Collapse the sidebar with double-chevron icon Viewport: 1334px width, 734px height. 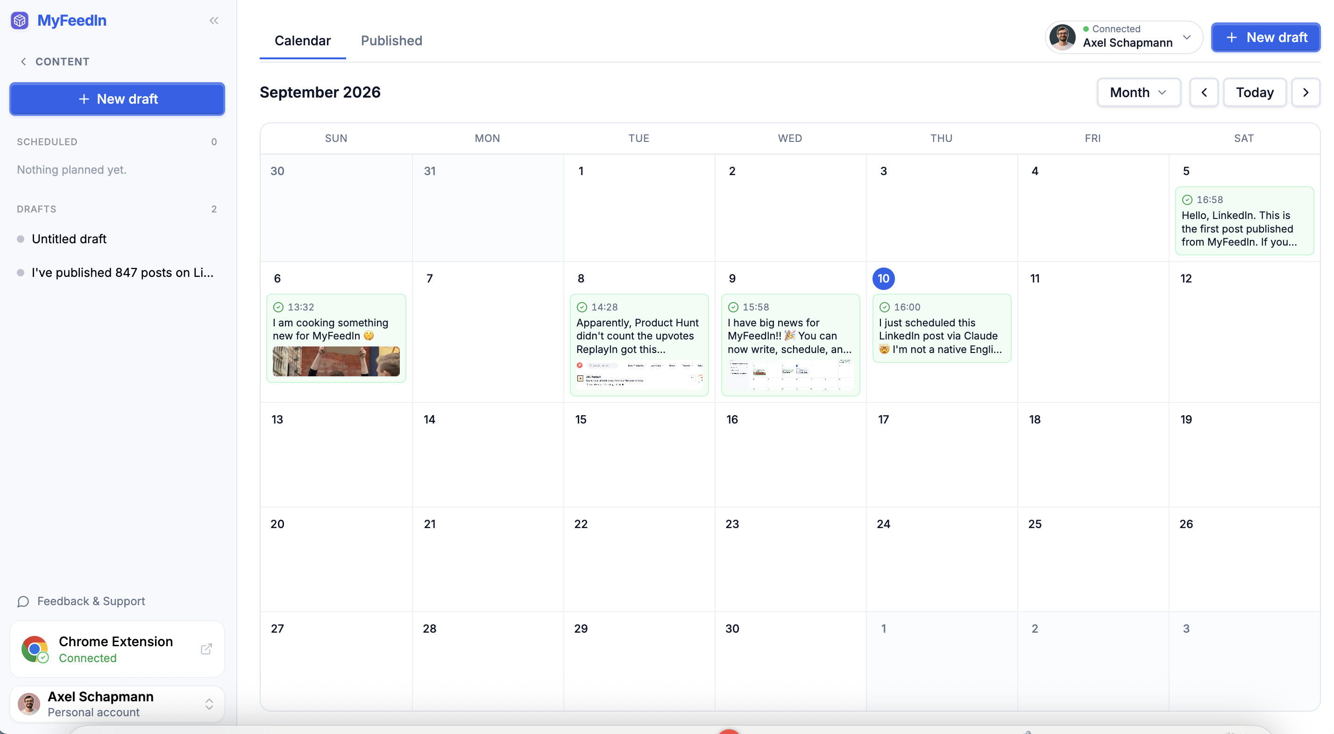(x=214, y=21)
